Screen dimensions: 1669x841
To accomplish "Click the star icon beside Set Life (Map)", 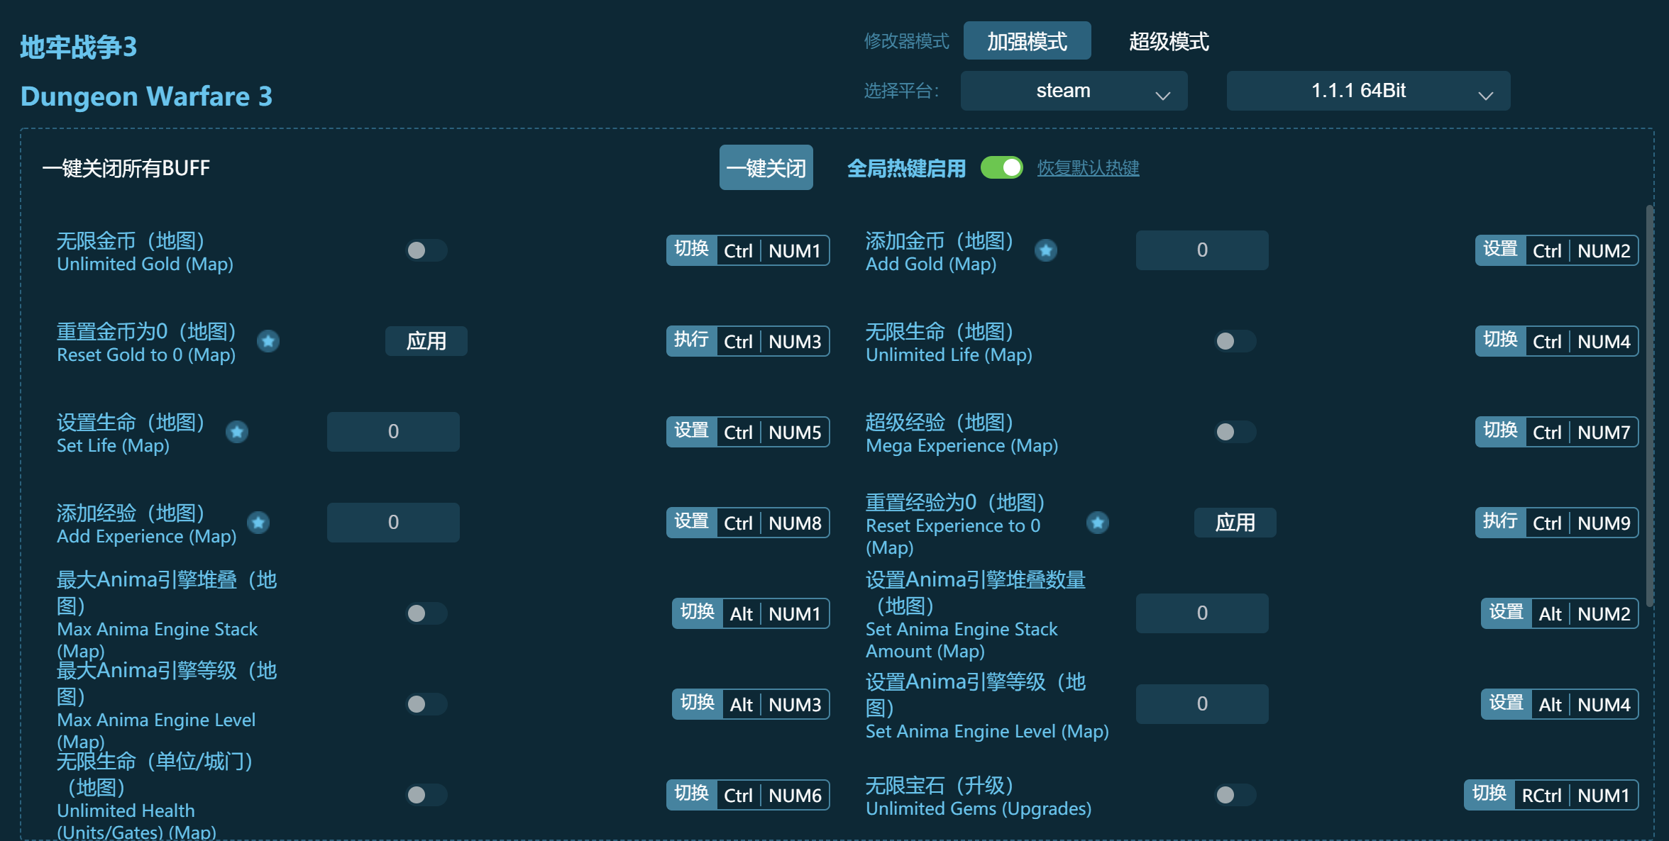I will point(237,432).
